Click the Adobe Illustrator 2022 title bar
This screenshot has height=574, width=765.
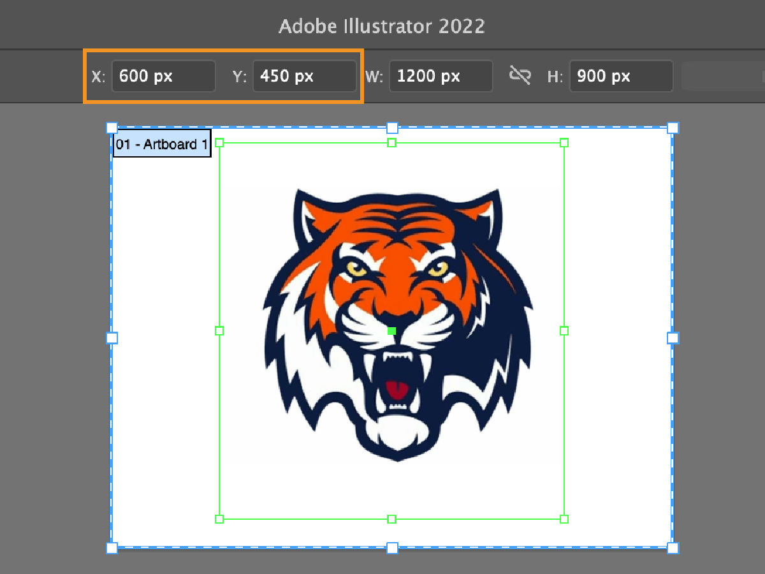click(382, 26)
